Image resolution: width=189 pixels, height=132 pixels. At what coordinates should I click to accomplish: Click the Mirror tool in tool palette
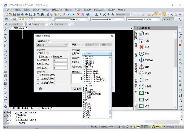(x=144, y=67)
